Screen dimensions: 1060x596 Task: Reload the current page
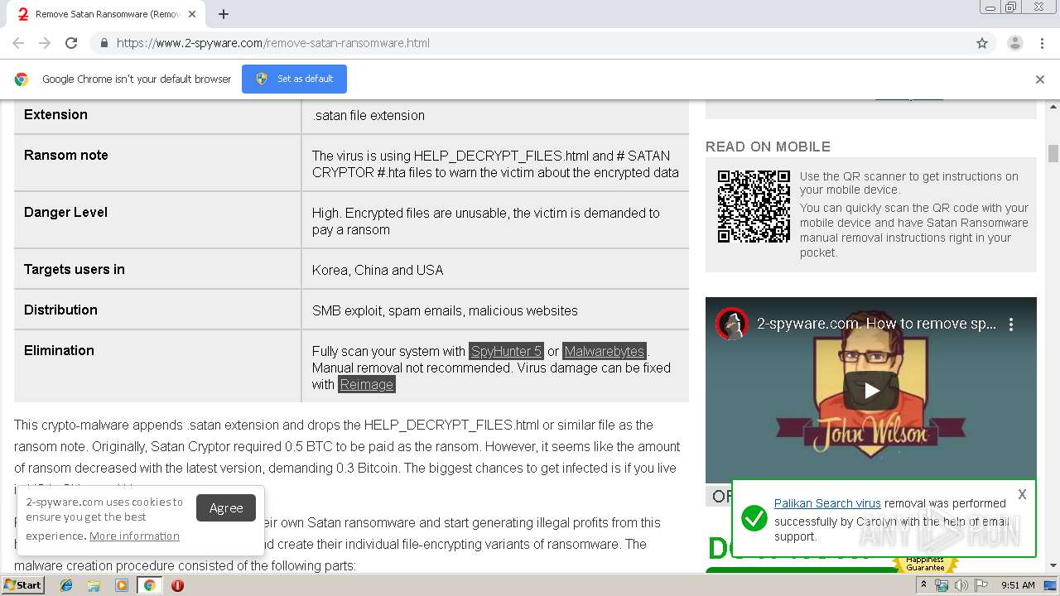pyautogui.click(x=71, y=43)
